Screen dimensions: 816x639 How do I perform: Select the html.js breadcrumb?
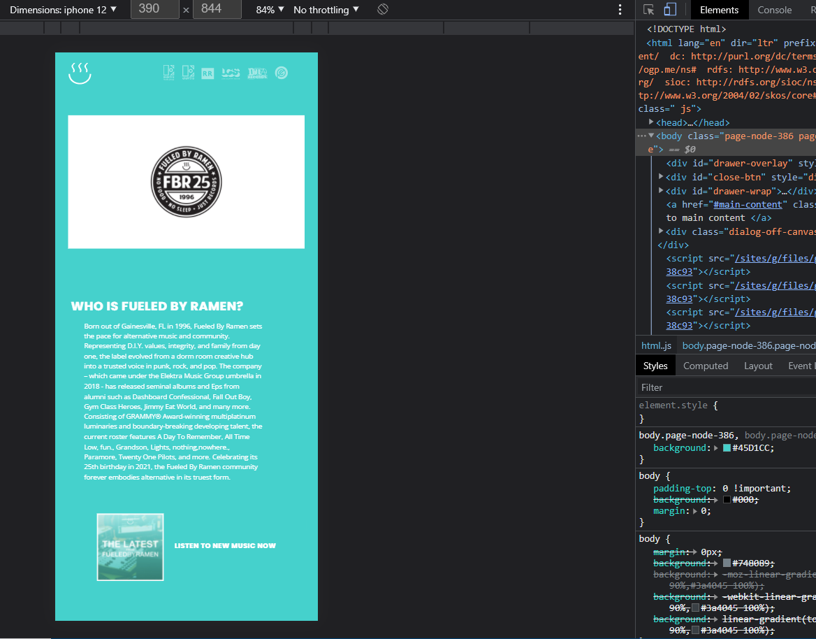656,345
